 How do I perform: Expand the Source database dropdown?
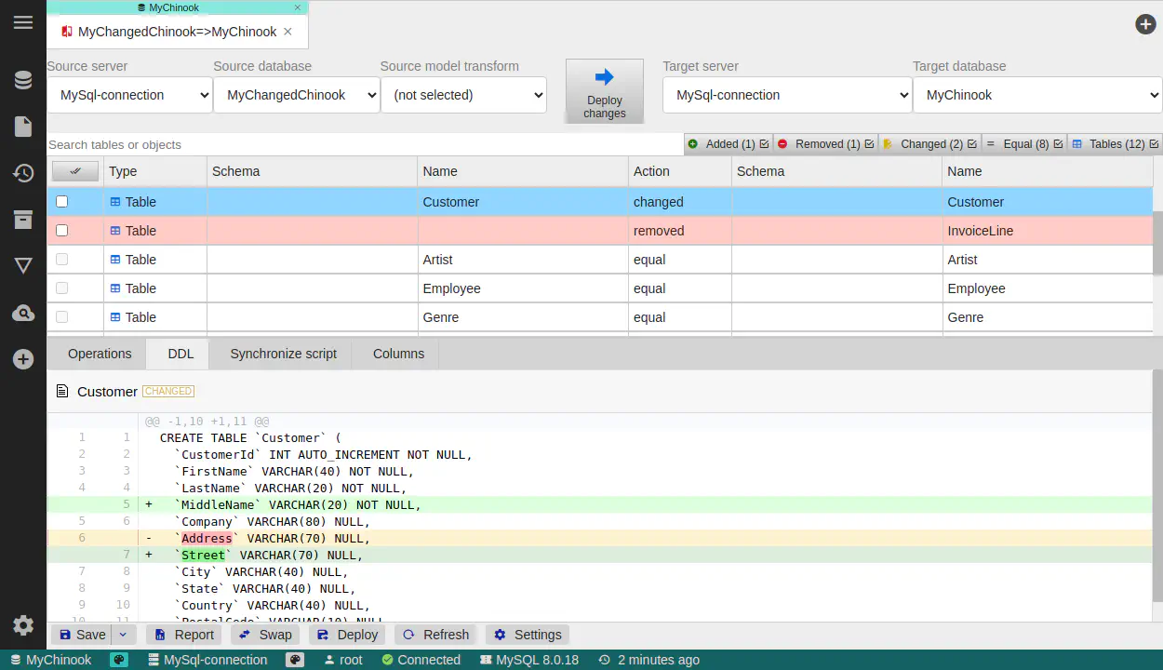(x=297, y=95)
